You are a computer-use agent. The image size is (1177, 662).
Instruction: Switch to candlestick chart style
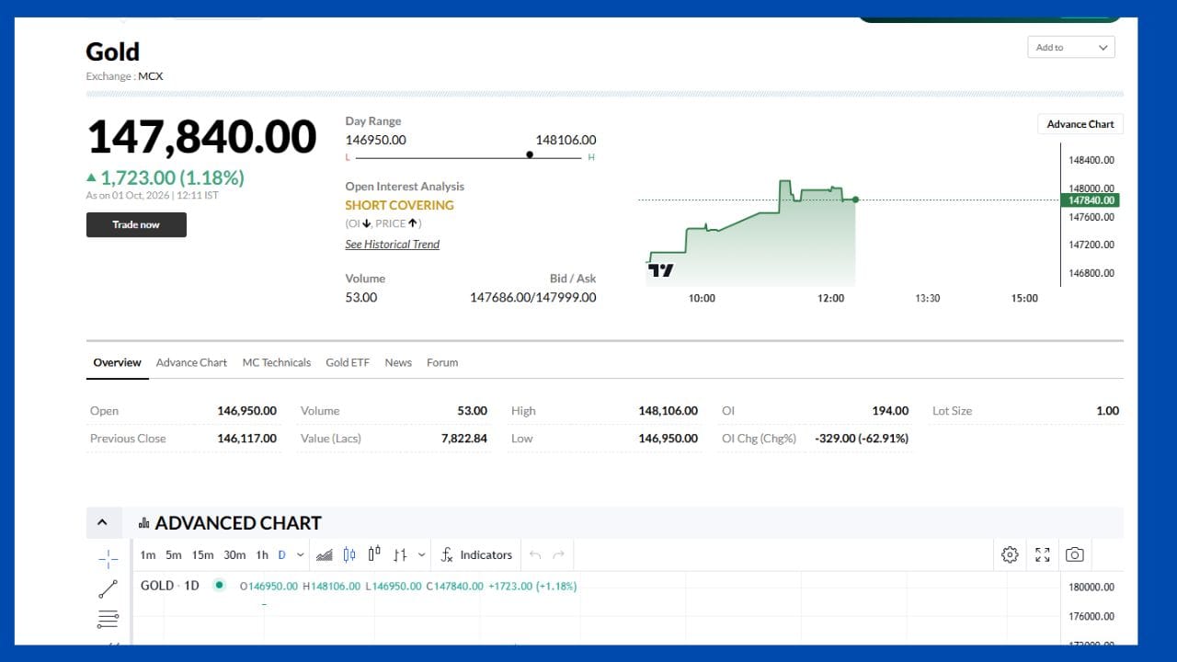pyautogui.click(x=349, y=554)
